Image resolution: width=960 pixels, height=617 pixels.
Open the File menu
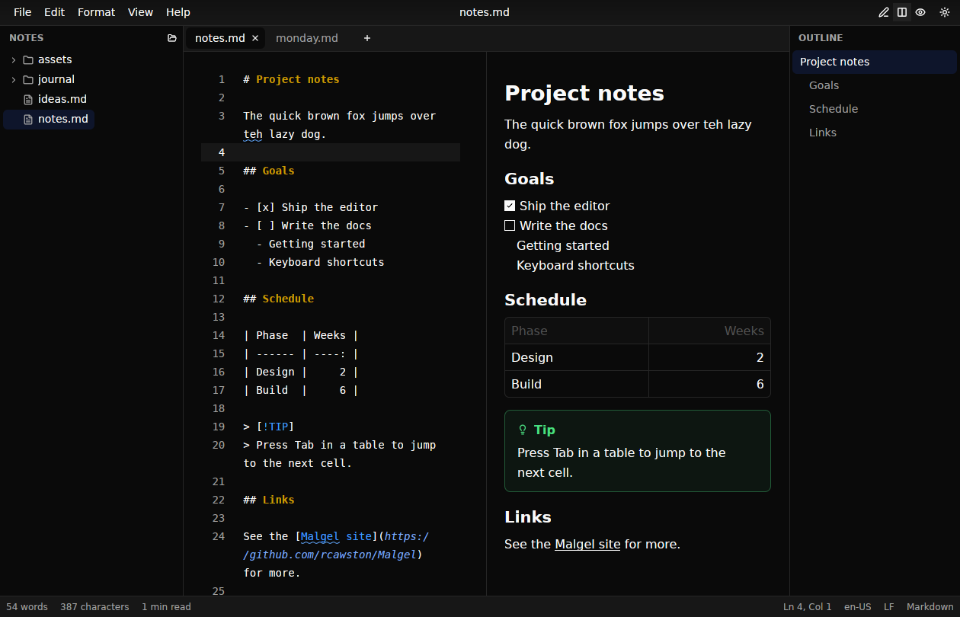tap(23, 12)
